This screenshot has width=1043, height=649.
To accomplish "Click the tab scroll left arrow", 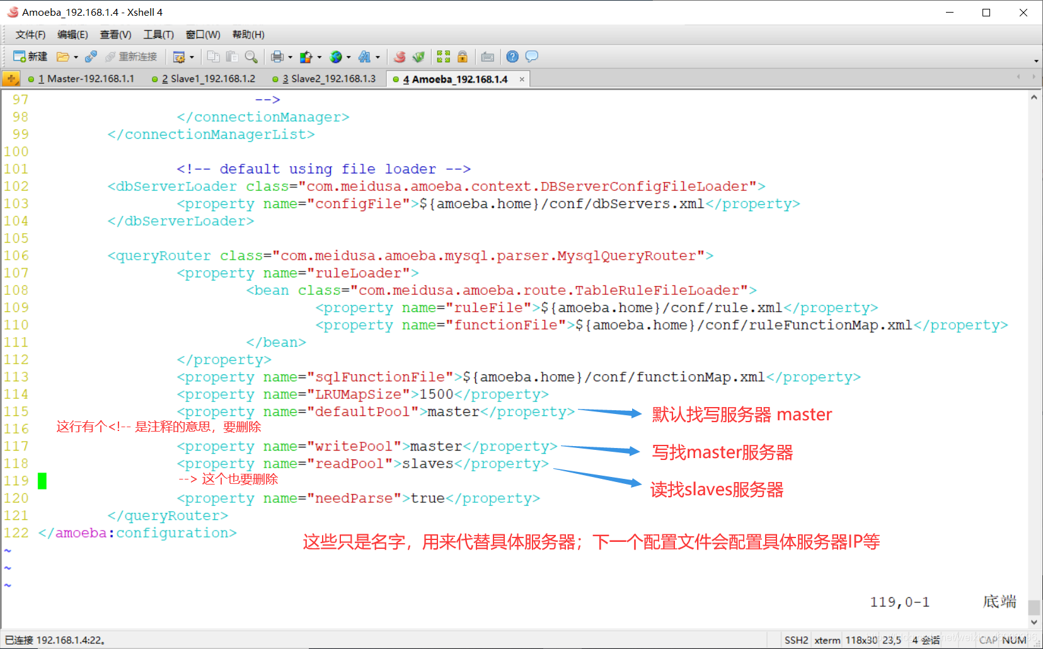I will (x=1018, y=77).
